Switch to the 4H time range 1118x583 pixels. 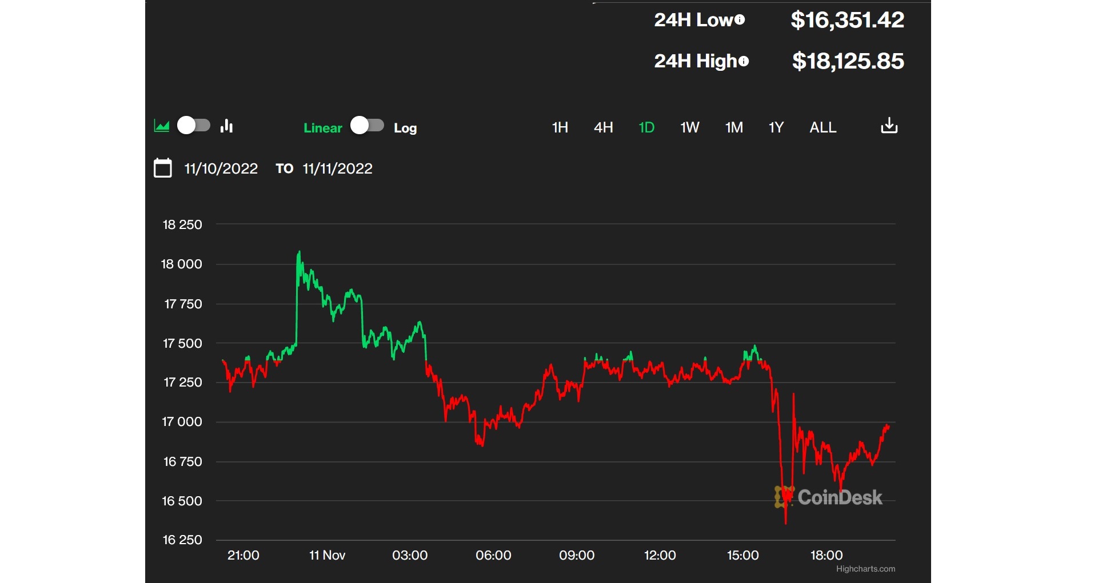(x=604, y=127)
